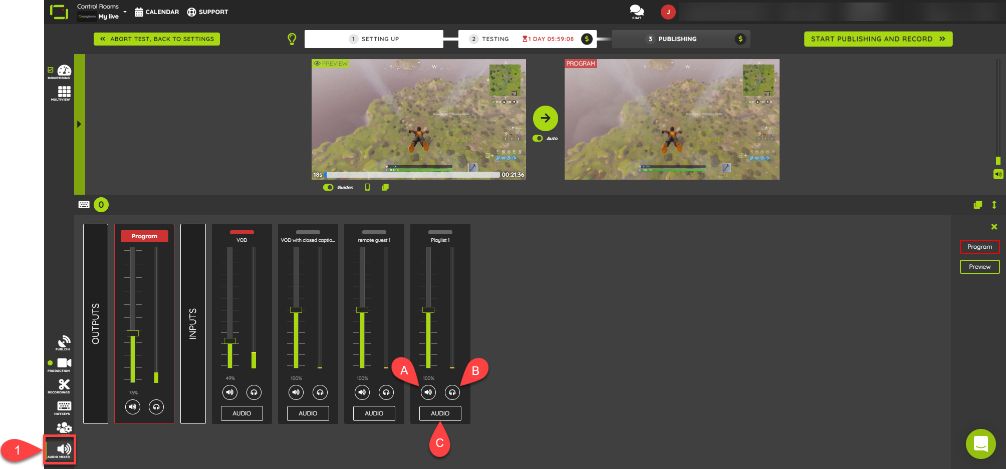The height and width of the screenshot is (469, 1006).
Task: Collapse the OUTPUTS section
Action: (x=96, y=324)
